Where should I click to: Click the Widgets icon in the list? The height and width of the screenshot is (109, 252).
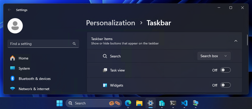click(105, 85)
